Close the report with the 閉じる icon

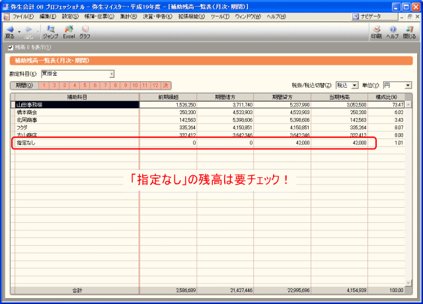pyautogui.click(x=409, y=32)
